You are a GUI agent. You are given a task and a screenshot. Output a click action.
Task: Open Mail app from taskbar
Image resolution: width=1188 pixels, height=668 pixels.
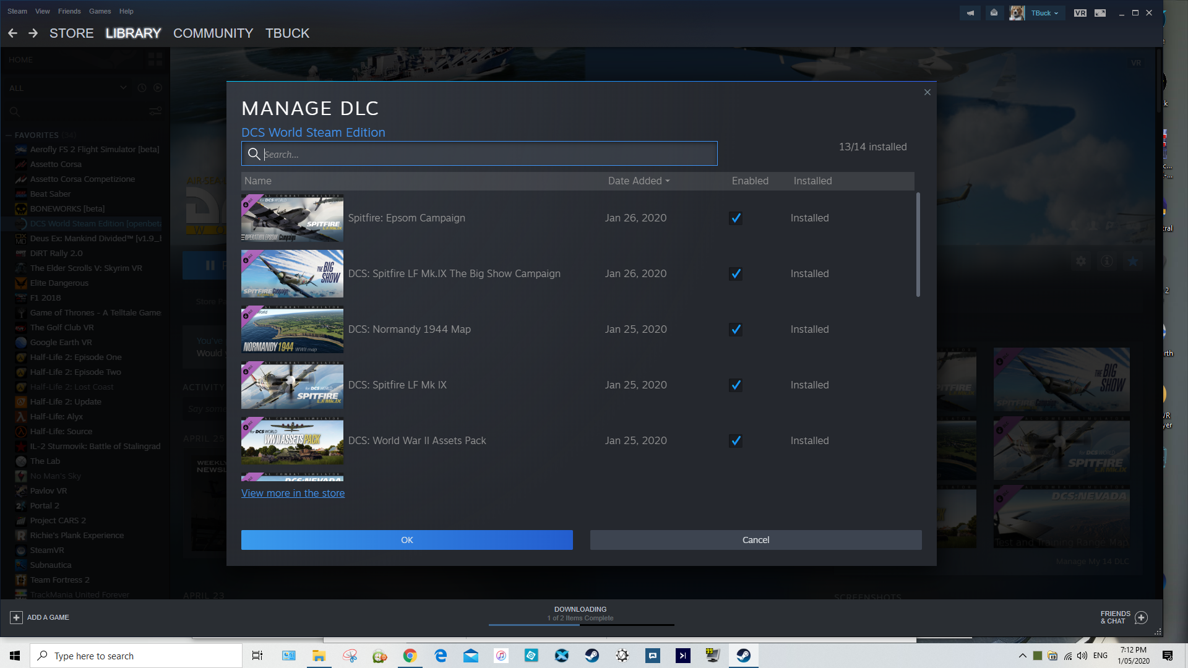point(471,656)
